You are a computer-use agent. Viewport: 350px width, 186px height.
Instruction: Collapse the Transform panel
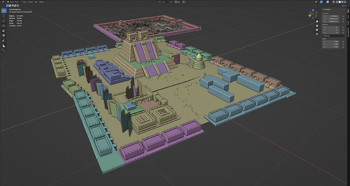click(327, 9)
